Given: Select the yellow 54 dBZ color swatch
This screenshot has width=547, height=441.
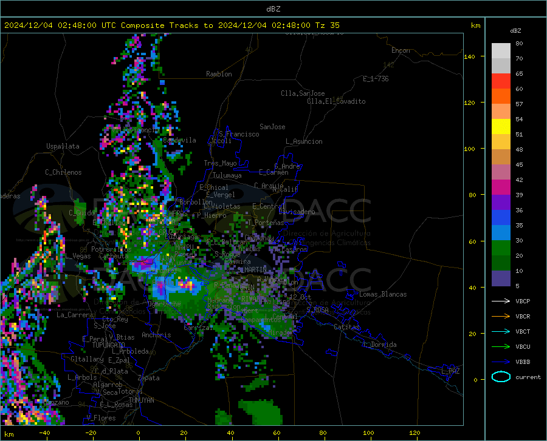Looking at the screenshot, I should coord(501,127).
